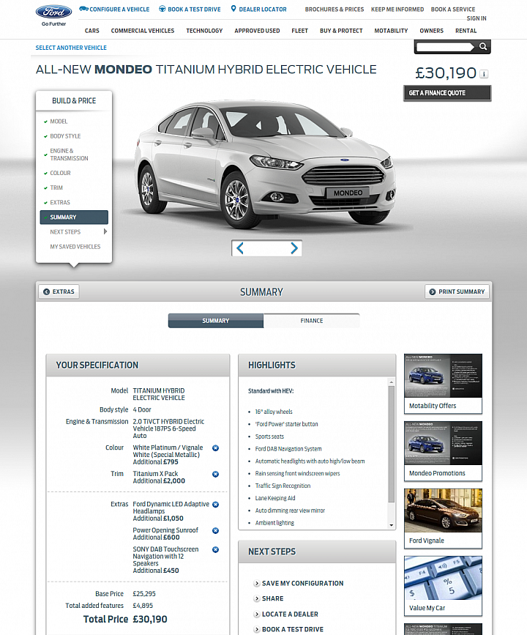Click the Ford logo

coord(54,12)
